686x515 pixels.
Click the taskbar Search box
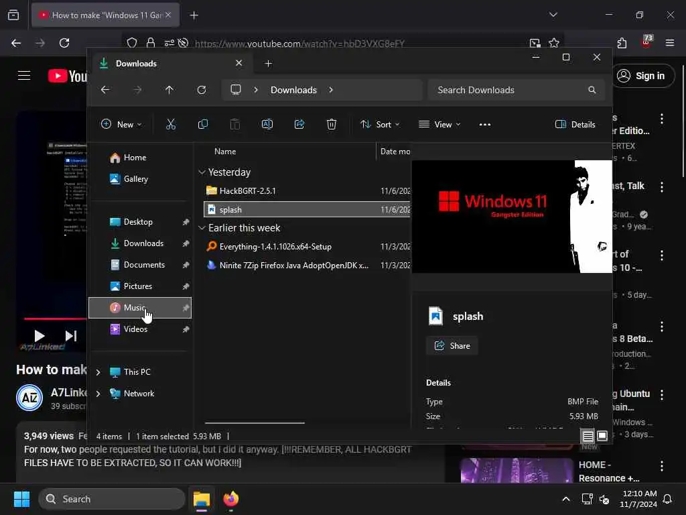click(112, 499)
